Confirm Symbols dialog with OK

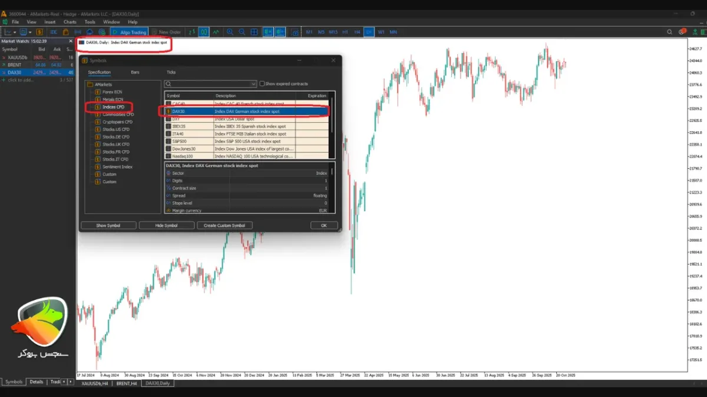pos(324,225)
